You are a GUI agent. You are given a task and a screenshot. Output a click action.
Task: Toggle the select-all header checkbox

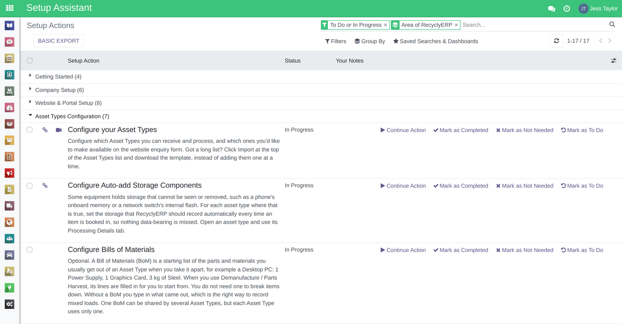click(x=30, y=61)
